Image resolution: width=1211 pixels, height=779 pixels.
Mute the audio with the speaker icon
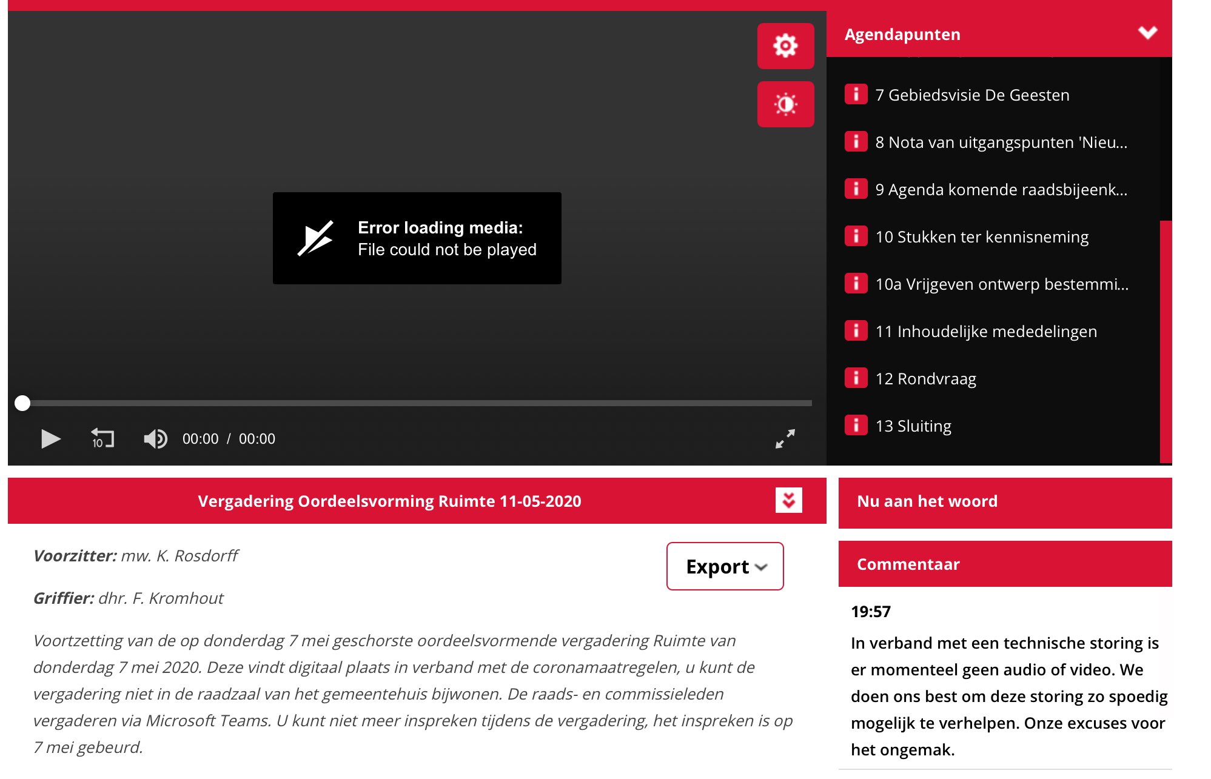coord(155,438)
